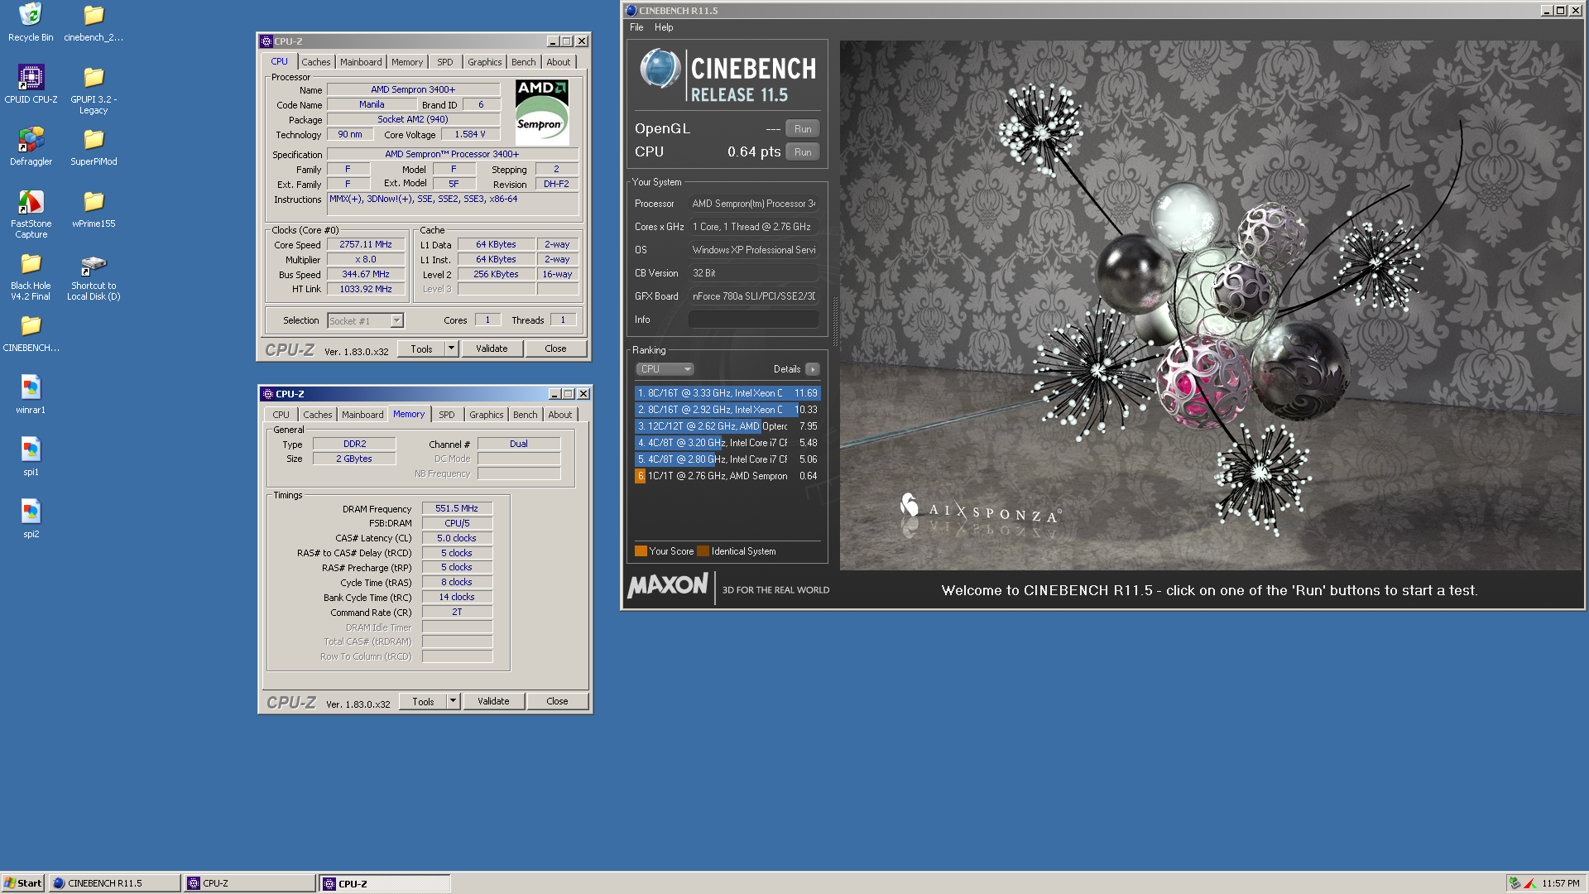Open the Graphics tab in the Memory CPU-Z window
1589x894 pixels.
pyautogui.click(x=487, y=415)
